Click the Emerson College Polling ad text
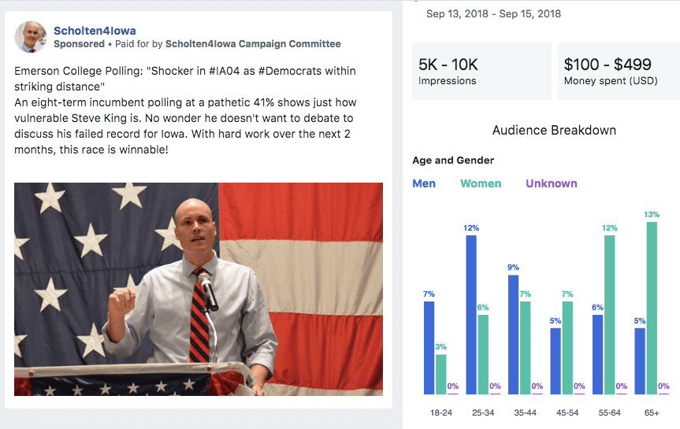Viewport: 680px width, 429px height. click(185, 109)
